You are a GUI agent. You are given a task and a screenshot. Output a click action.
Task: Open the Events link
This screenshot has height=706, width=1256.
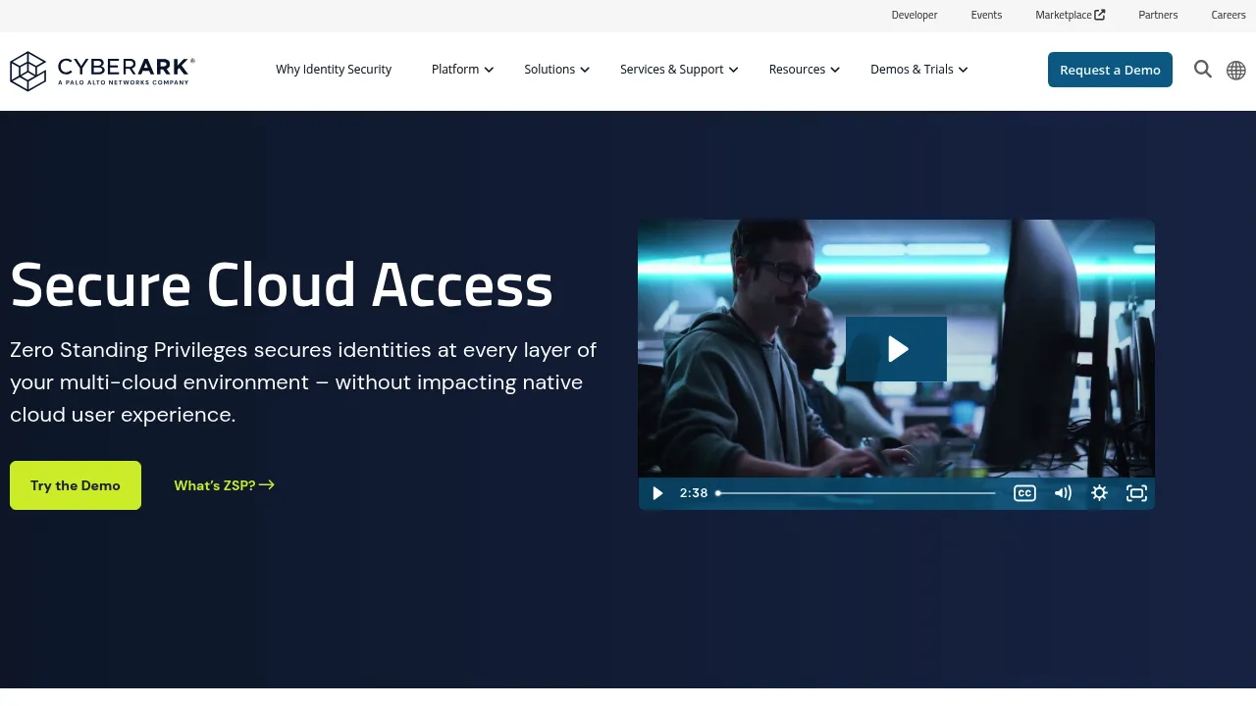986,15
